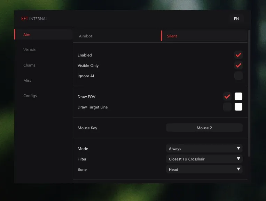The height and width of the screenshot is (201, 266).
Task: Open the Aim section in sidebar
Action: (44, 34)
